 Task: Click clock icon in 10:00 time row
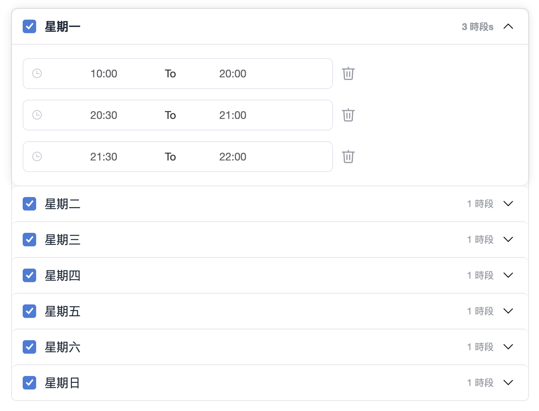(37, 74)
